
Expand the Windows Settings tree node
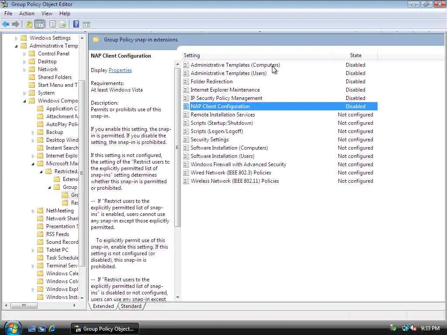[16, 38]
